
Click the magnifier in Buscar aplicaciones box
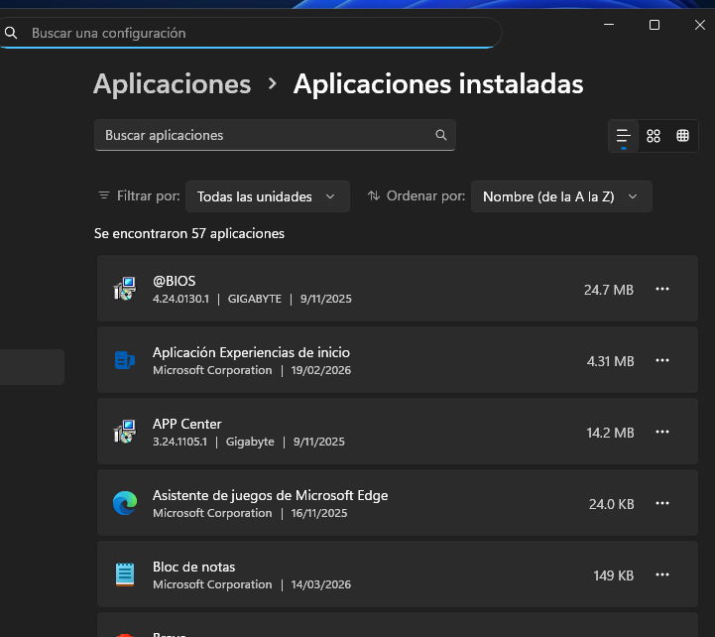point(441,135)
